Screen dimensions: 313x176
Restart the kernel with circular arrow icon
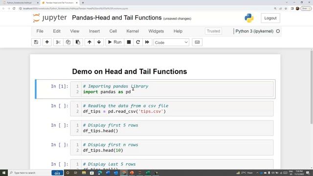138,42
